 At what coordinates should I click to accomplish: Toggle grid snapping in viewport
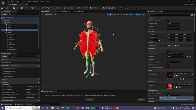coord(124,14)
